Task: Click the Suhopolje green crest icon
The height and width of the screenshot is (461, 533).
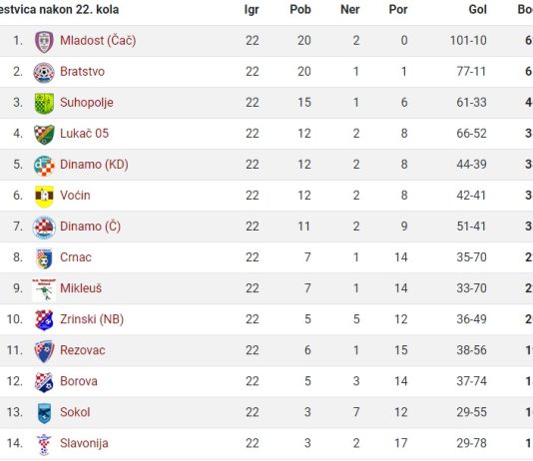Action: coord(44,103)
